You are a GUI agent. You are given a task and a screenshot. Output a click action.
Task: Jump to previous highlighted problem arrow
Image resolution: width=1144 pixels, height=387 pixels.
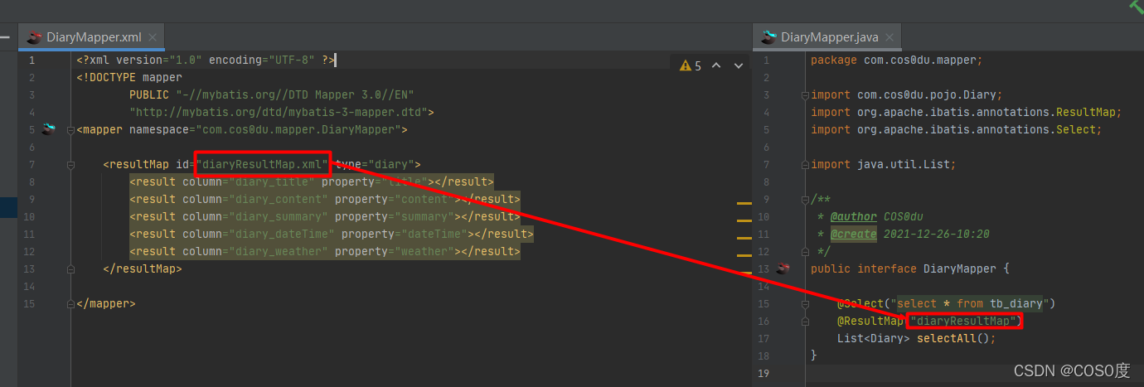pos(716,65)
